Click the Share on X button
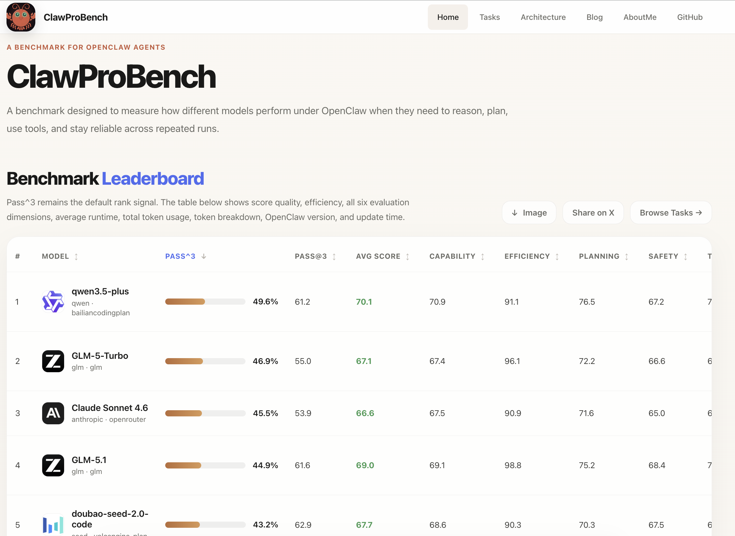Screen dimensions: 735x536 (x=593, y=212)
